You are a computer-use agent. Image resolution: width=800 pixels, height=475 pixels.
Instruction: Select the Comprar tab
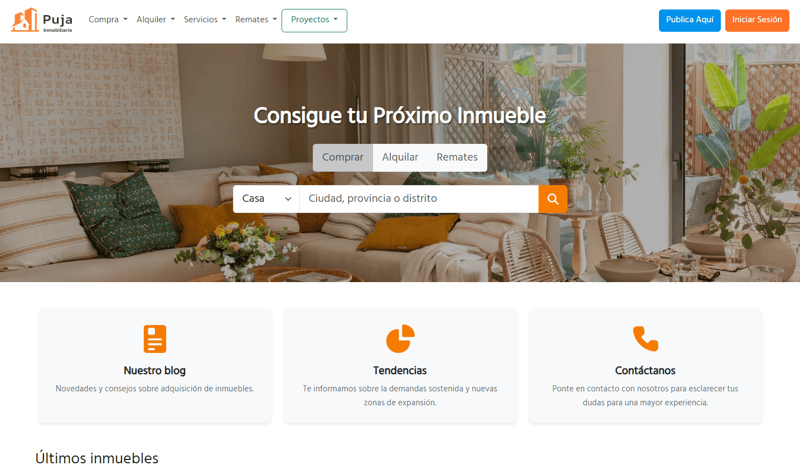(x=343, y=158)
